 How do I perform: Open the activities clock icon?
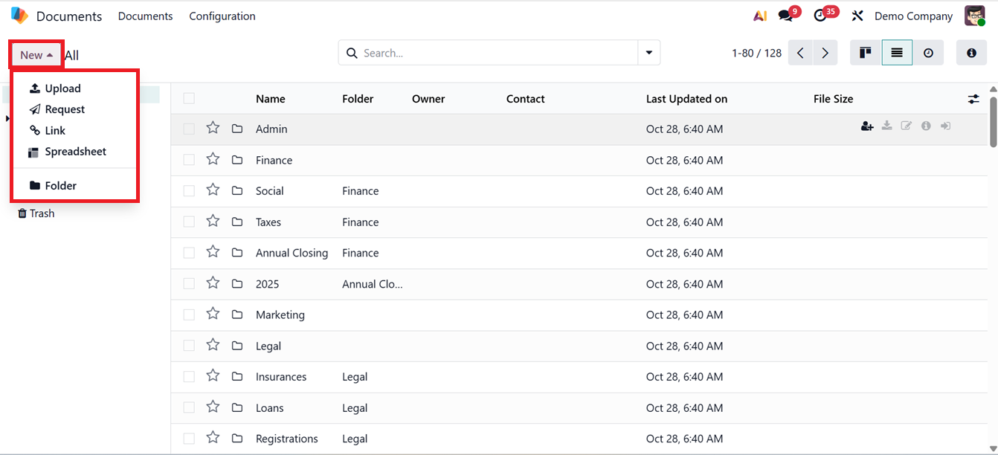tap(820, 16)
